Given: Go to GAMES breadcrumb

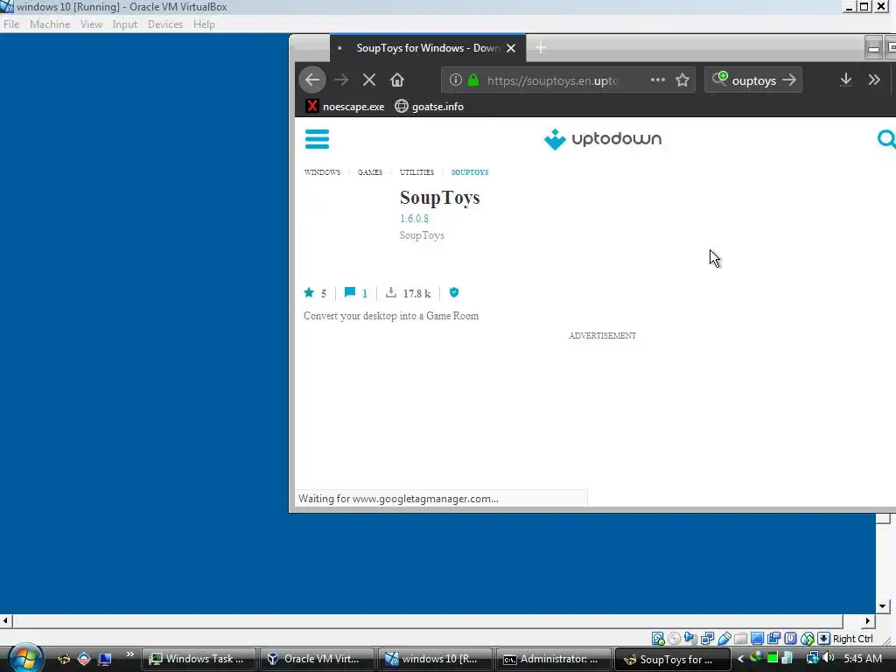Looking at the screenshot, I should click(x=370, y=172).
